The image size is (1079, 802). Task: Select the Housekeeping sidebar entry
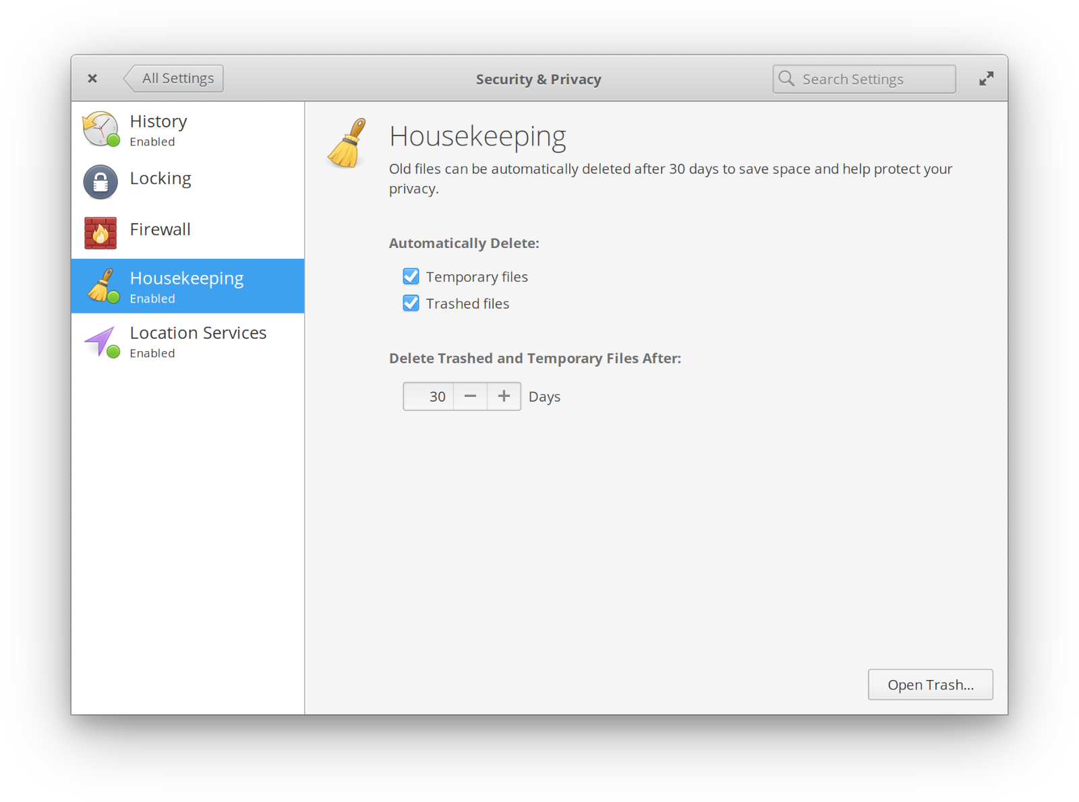tap(188, 286)
